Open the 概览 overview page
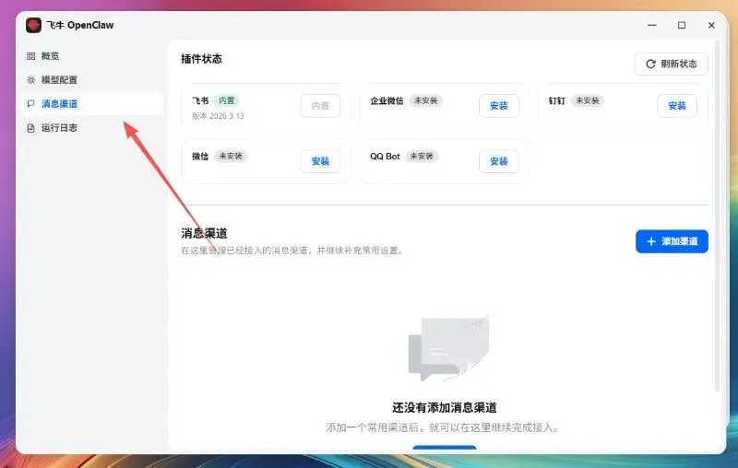Screen dimensions: 738x468 tap(93, 56)
